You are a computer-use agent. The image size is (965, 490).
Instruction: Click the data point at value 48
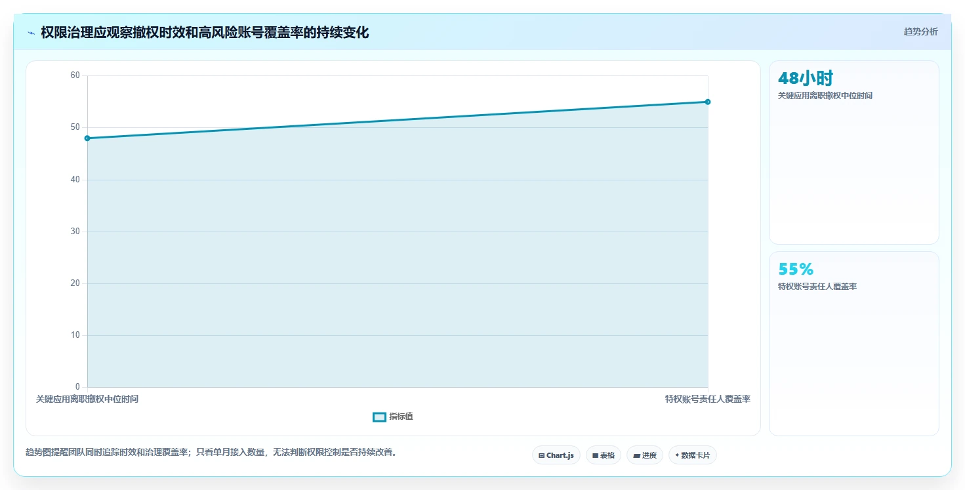pos(87,138)
